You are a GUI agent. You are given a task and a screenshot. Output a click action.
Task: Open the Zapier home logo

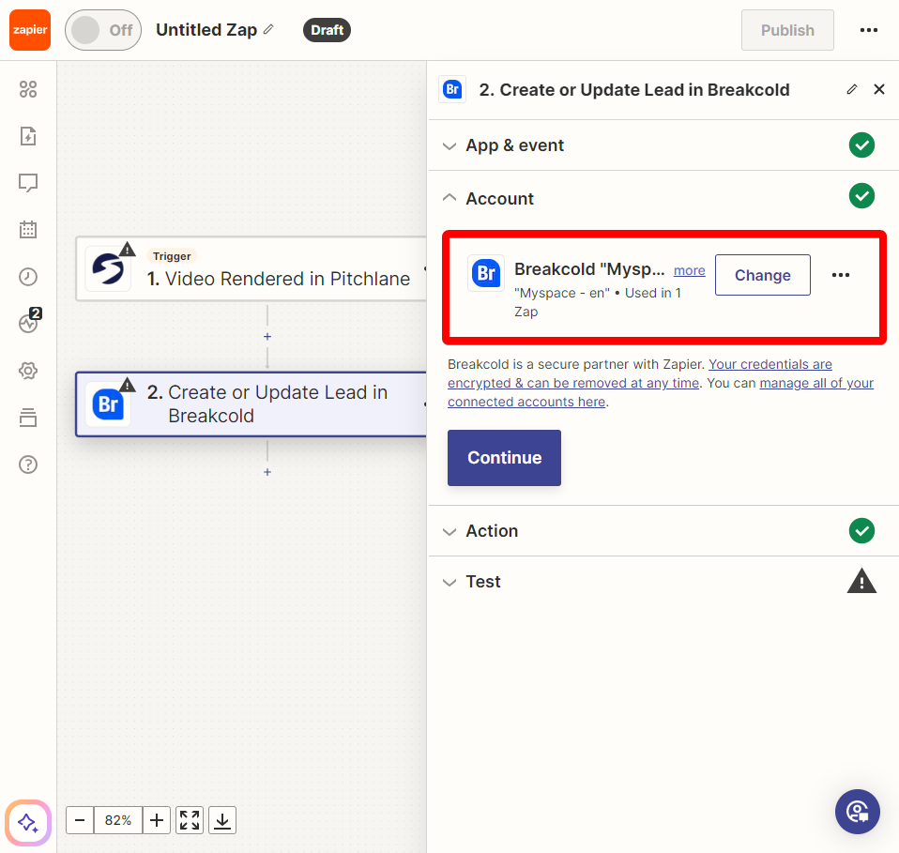pyautogui.click(x=30, y=30)
